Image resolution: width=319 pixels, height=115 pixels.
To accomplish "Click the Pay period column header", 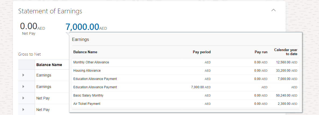I will click(202, 52).
